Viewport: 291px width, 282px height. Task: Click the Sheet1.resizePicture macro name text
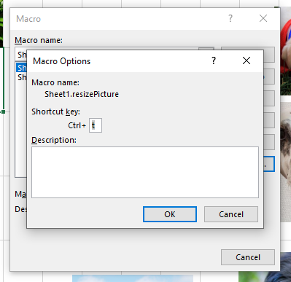tap(82, 94)
